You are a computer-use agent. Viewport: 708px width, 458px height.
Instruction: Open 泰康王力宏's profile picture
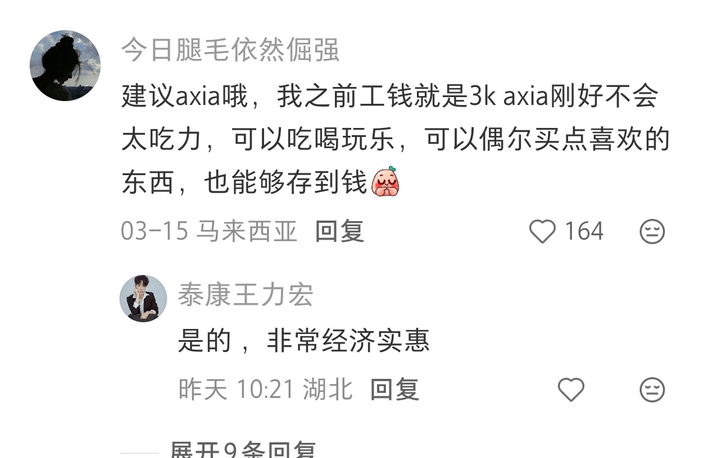pyautogui.click(x=143, y=299)
